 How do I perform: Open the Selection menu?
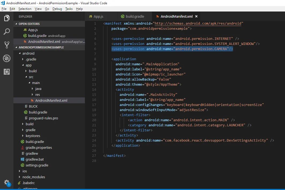pos(25,9)
